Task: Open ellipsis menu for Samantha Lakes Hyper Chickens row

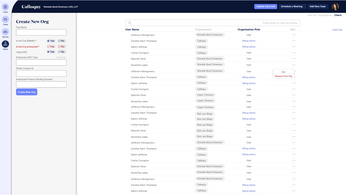Action: (x=293, y=101)
